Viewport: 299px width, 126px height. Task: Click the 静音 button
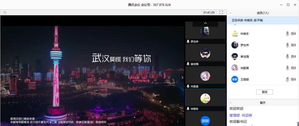[x=264, y=92]
